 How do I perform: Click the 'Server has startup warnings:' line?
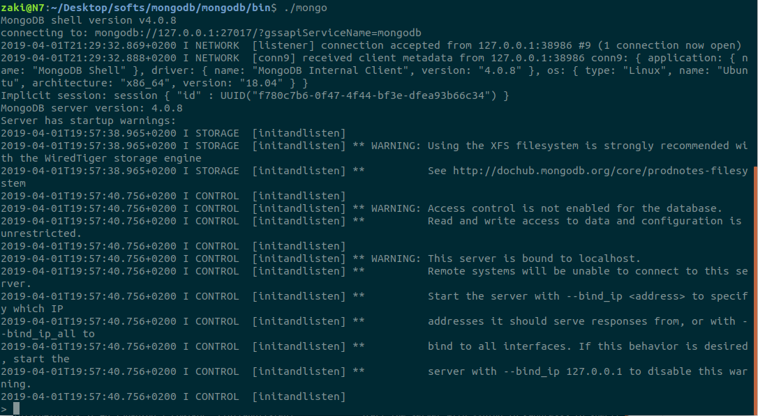pyautogui.click(x=89, y=121)
